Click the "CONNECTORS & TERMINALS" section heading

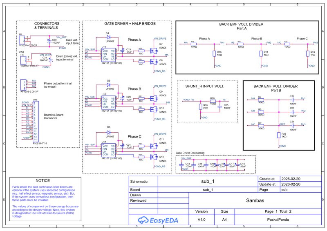[x=47, y=26]
